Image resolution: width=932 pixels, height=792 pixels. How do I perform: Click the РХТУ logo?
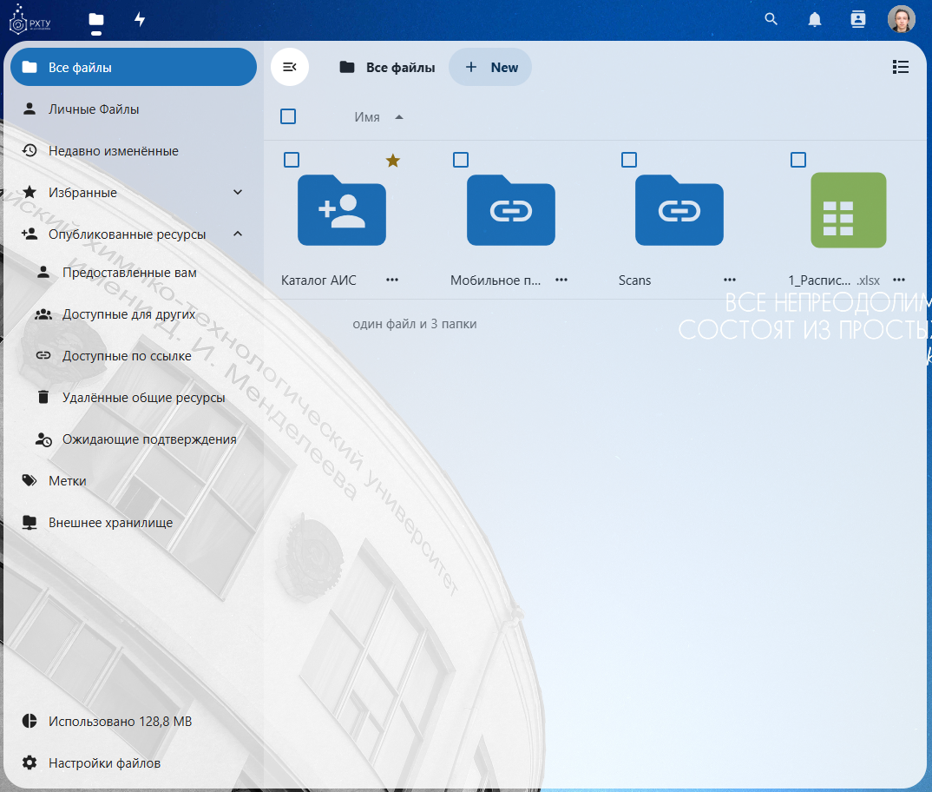(30, 19)
